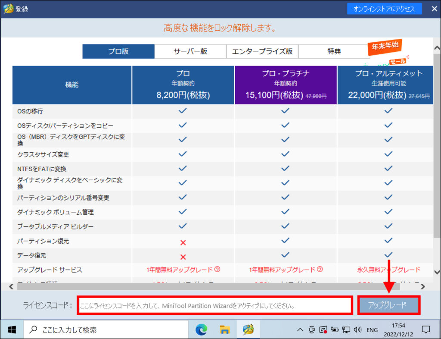
Task: Click the horizontal scrollbar thumb
Action: coord(208,287)
